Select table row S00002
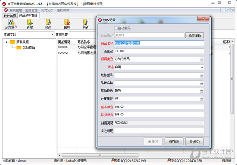 click(77, 53)
